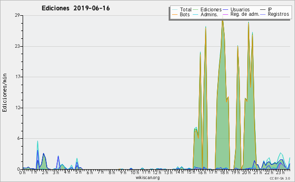Screen dimensions: 295x182
Task: Click the orange Bots legend swatch
Action: click(175, 14)
